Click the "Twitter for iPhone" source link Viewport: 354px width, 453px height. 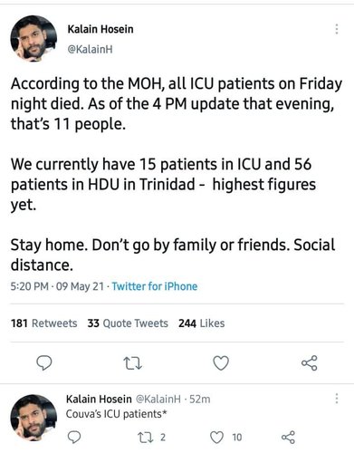point(155,286)
